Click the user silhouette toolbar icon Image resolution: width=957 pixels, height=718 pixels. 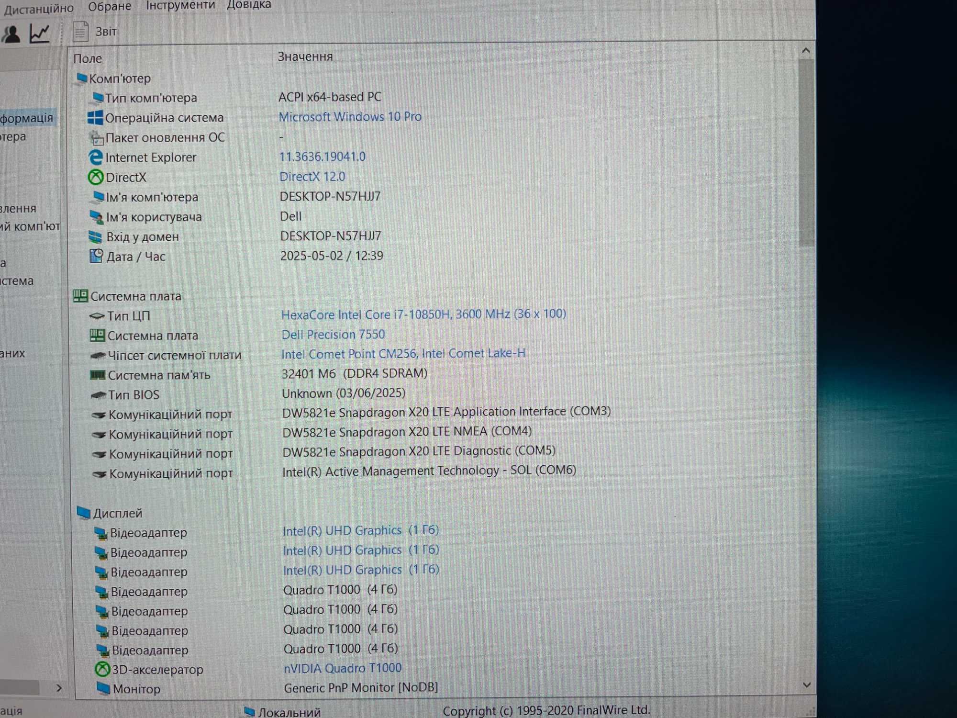tap(11, 34)
